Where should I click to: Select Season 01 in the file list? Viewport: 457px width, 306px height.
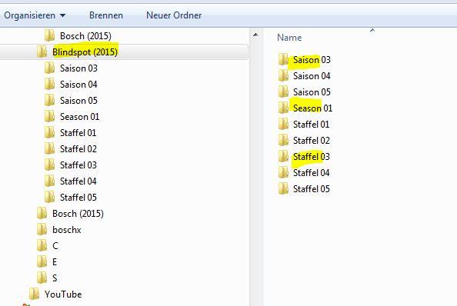312,108
